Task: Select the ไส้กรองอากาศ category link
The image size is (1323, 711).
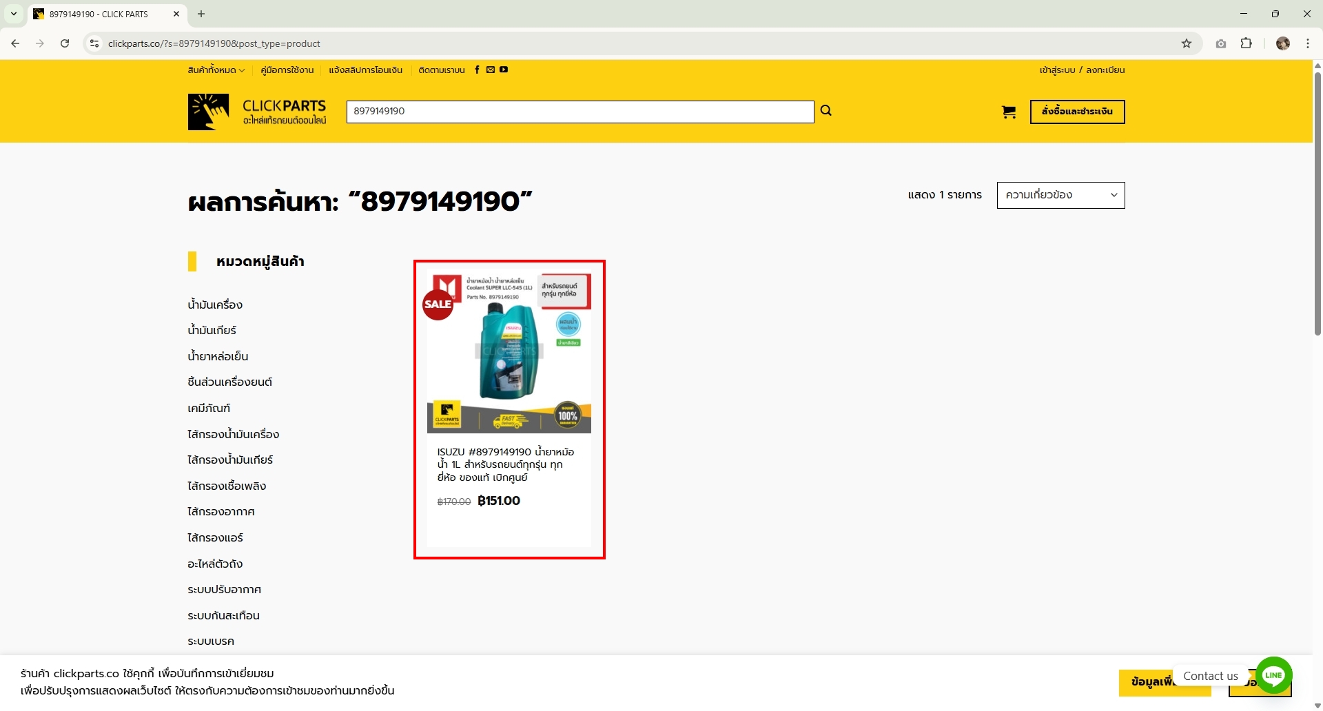Action: [221, 511]
